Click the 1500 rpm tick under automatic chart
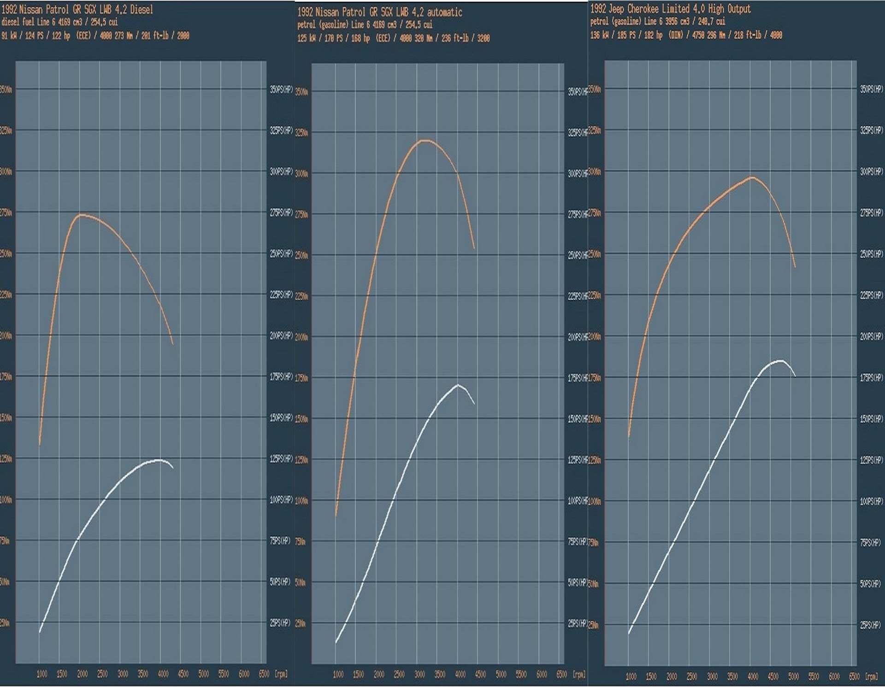The image size is (885, 687). pyautogui.click(x=359, y=675)
